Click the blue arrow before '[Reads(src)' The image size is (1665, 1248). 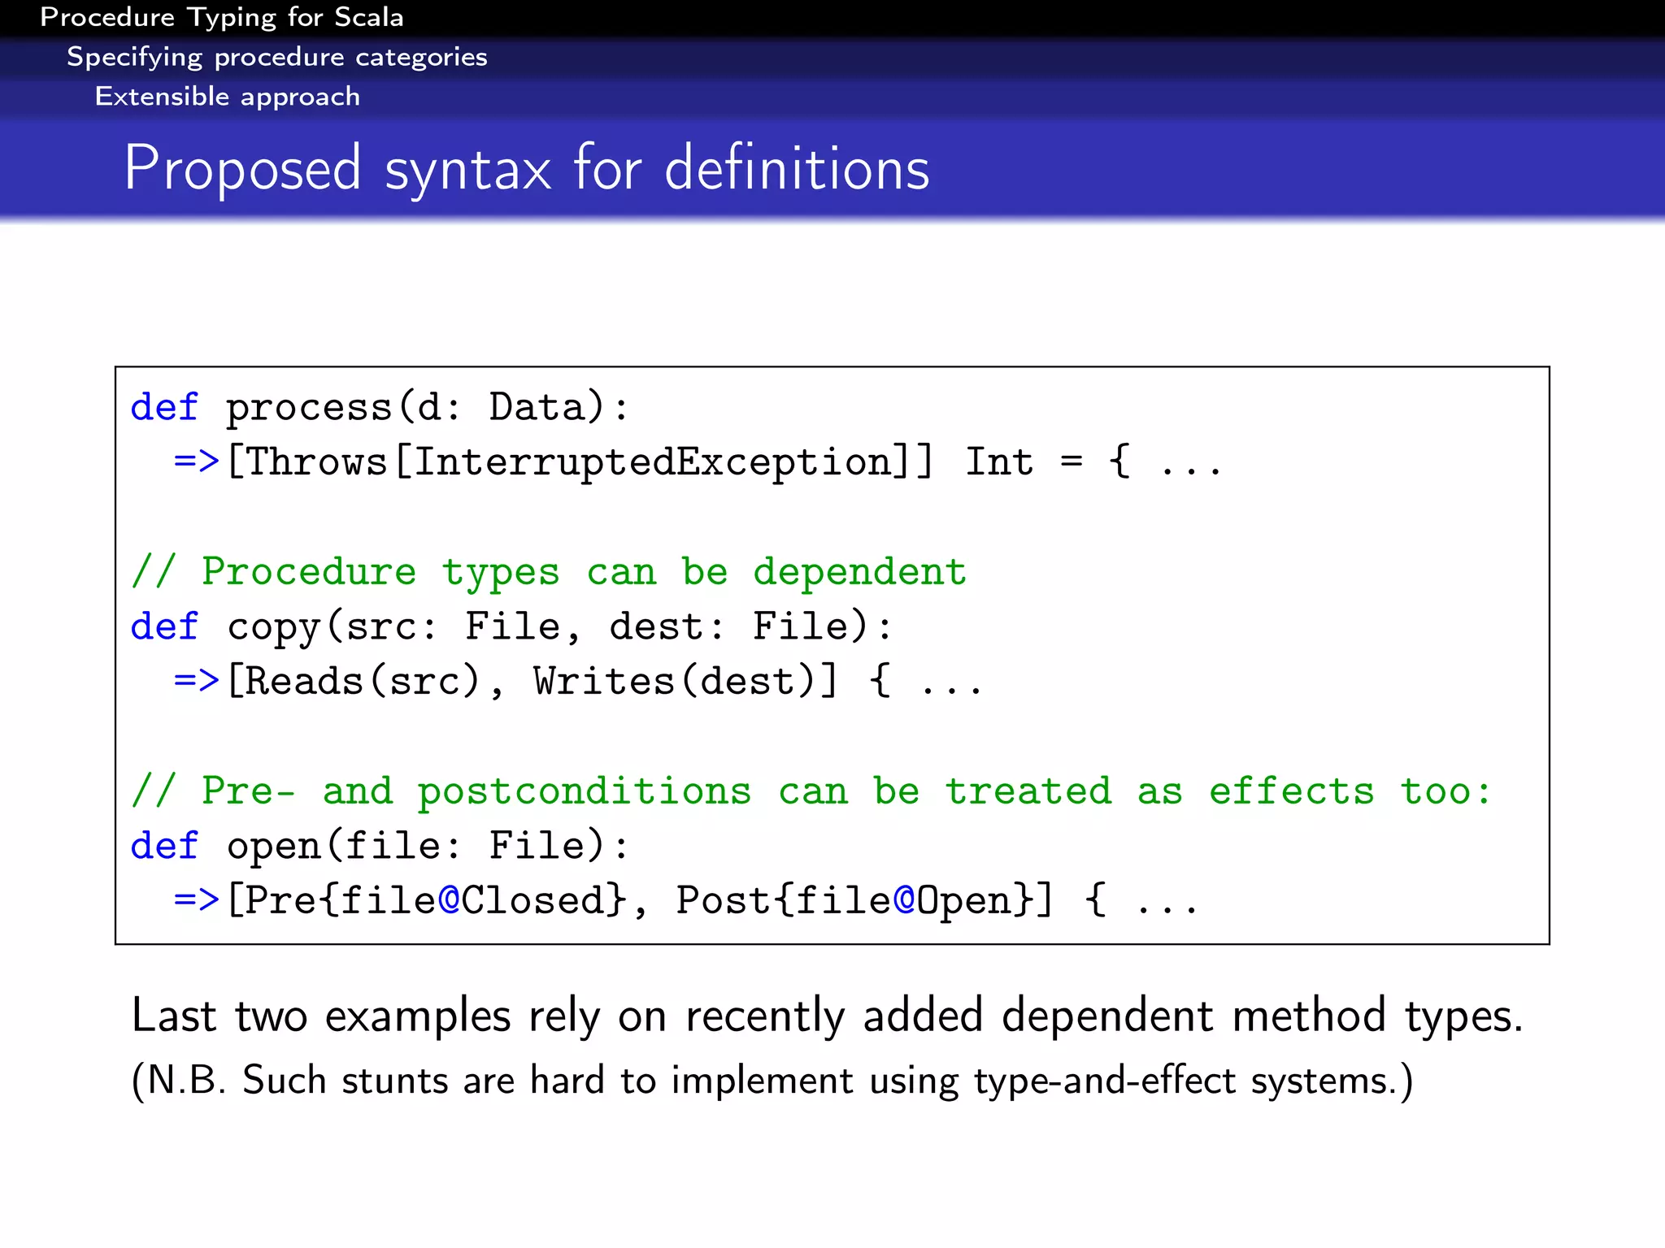pyautogui.click(x=197, y=681)
